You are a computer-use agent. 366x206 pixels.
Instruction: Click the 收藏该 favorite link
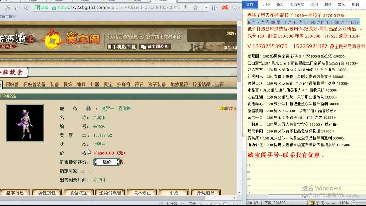click(x=228, y=109)
